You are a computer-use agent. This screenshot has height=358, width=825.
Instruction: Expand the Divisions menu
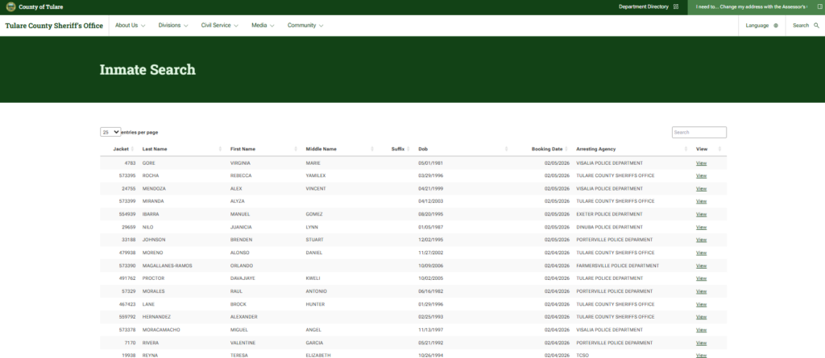click(173, 26)
